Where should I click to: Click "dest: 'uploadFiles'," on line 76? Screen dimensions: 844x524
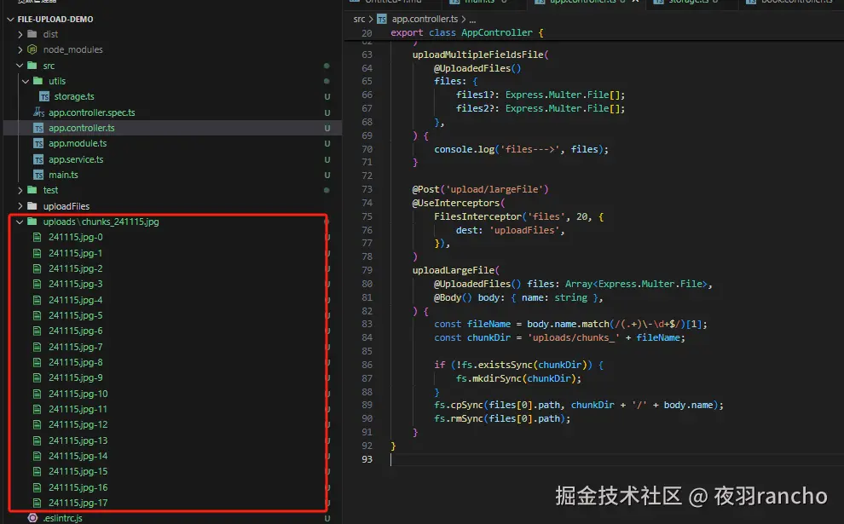(x=511, y=230)
